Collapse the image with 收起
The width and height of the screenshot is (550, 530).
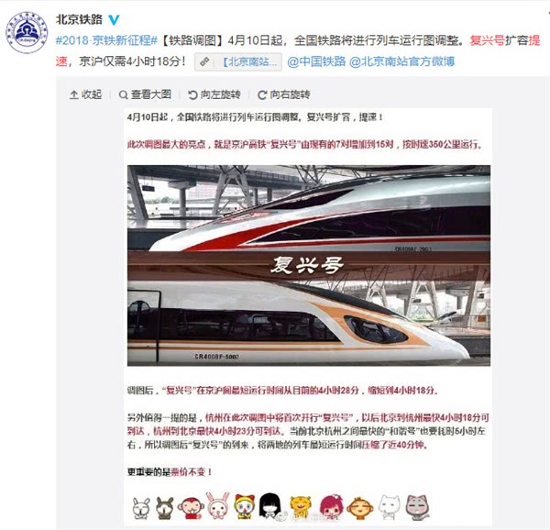point(85,94)
